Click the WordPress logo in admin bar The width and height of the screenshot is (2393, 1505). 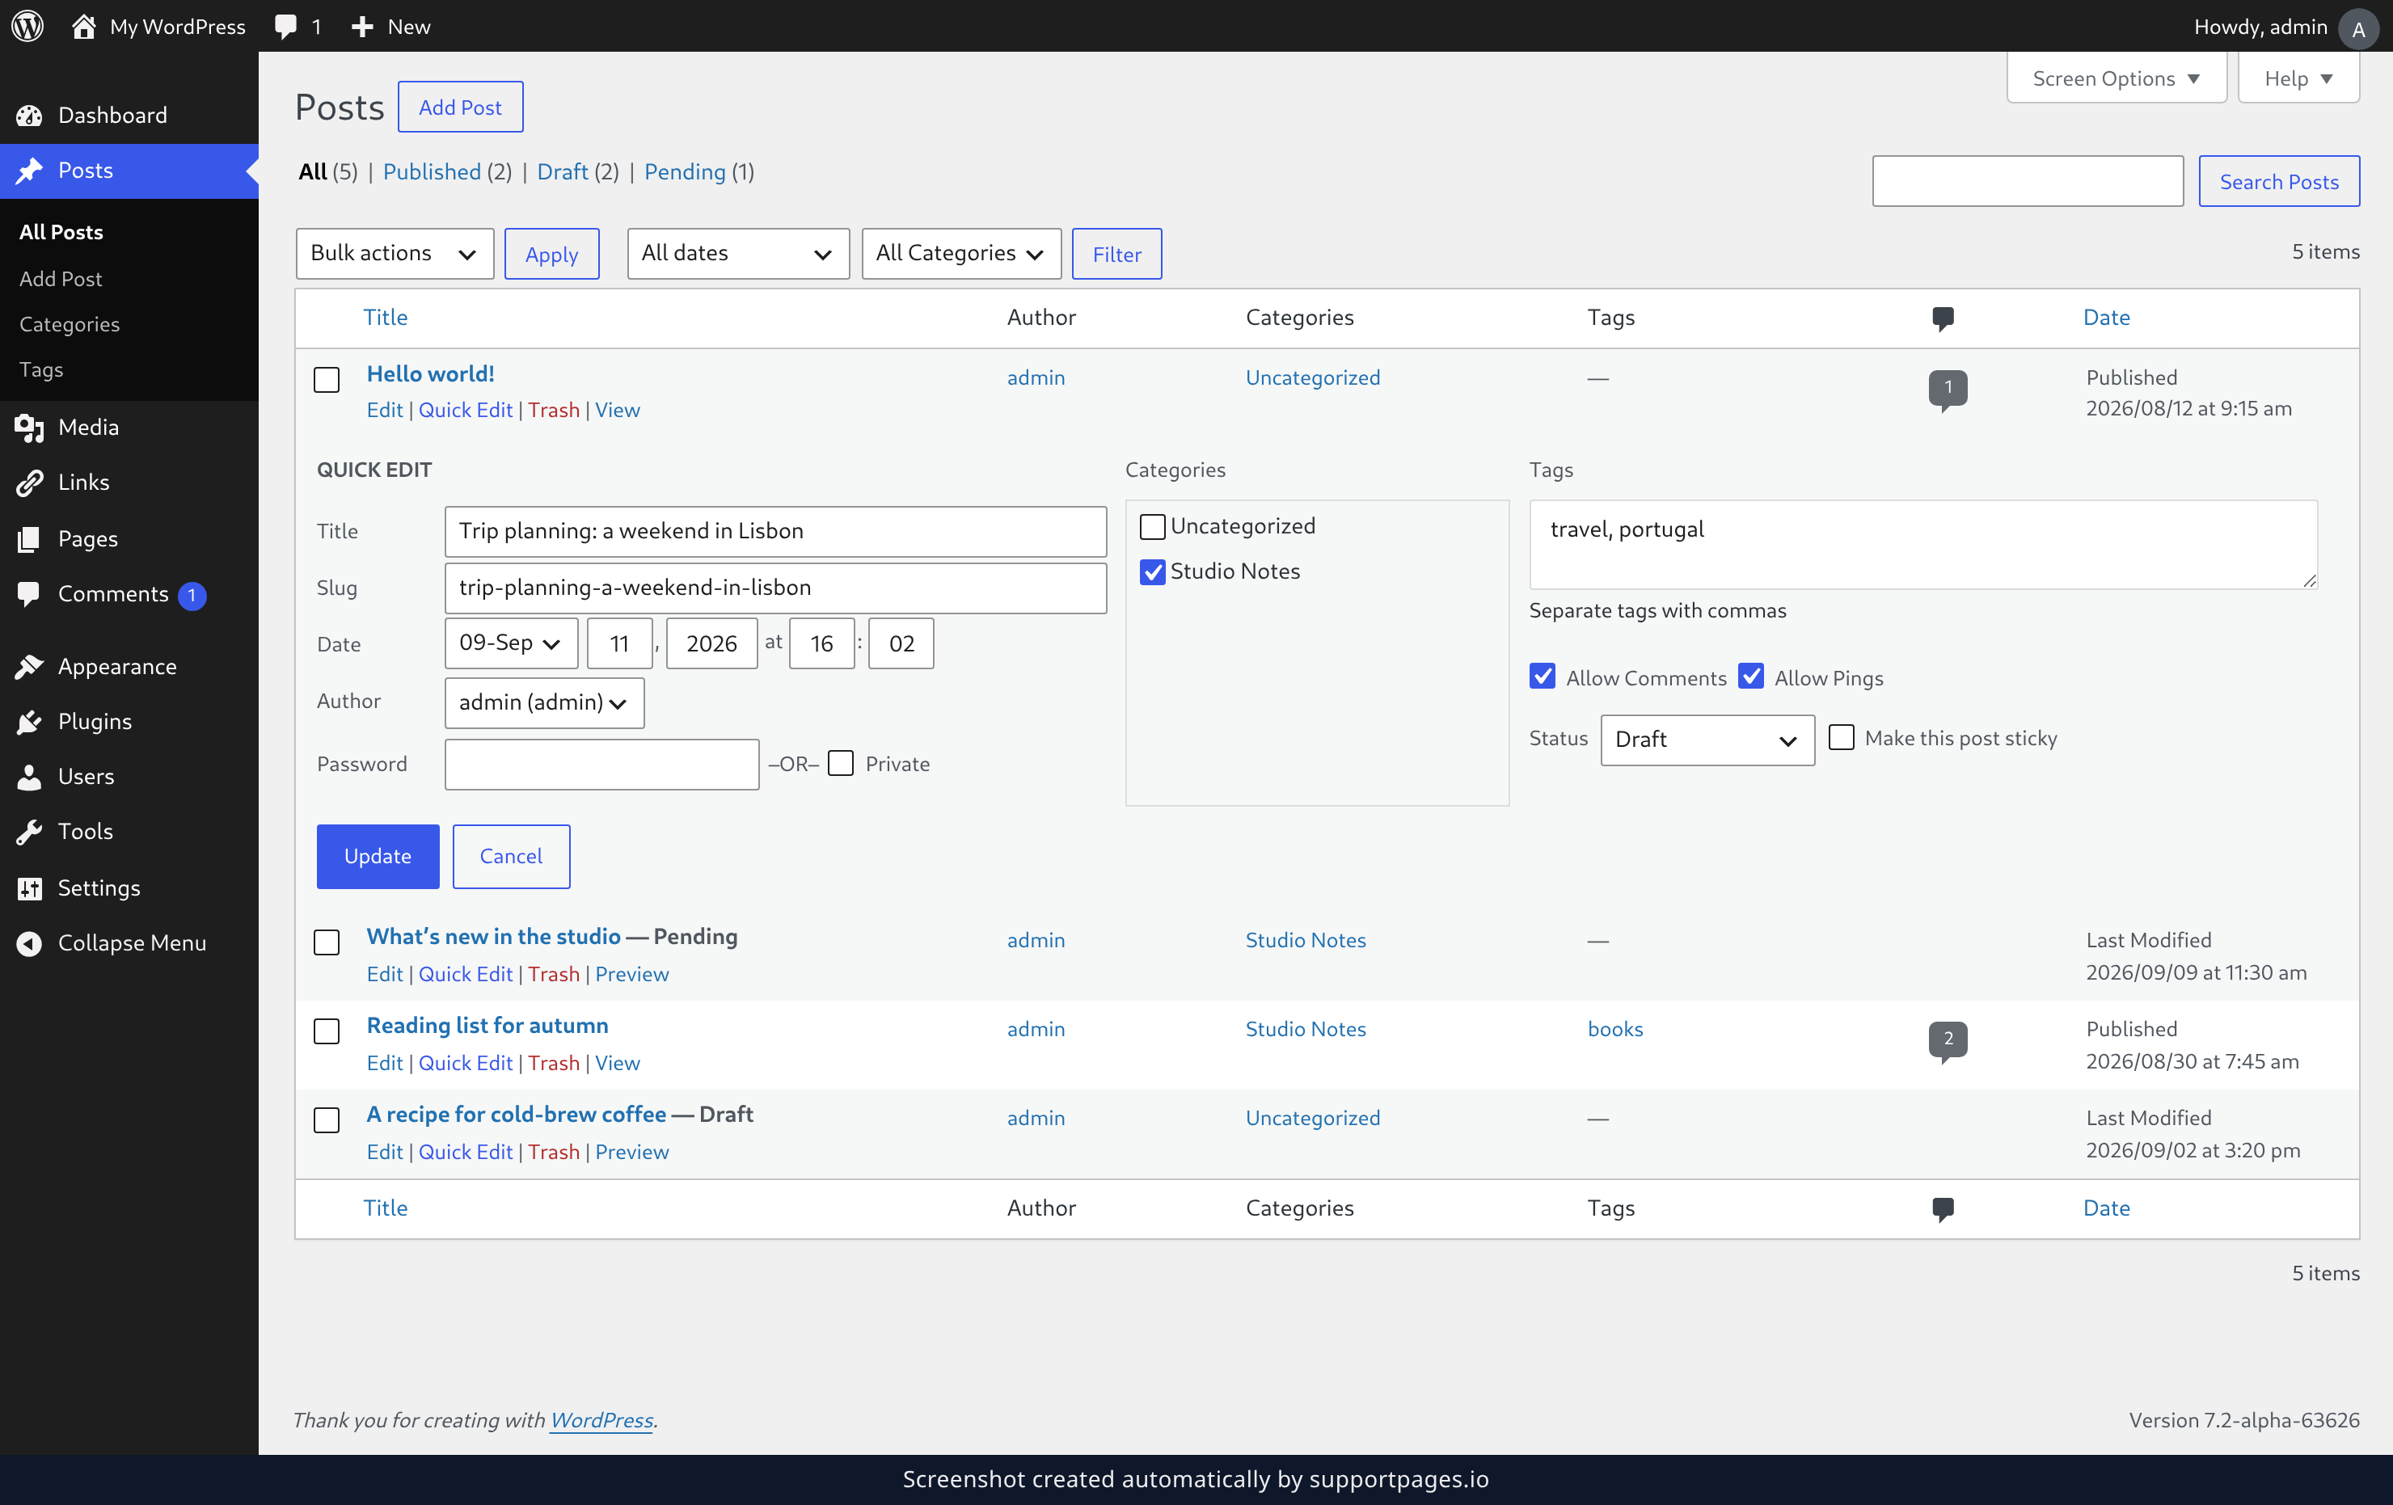pyautogui.click(x=27, y=26)
